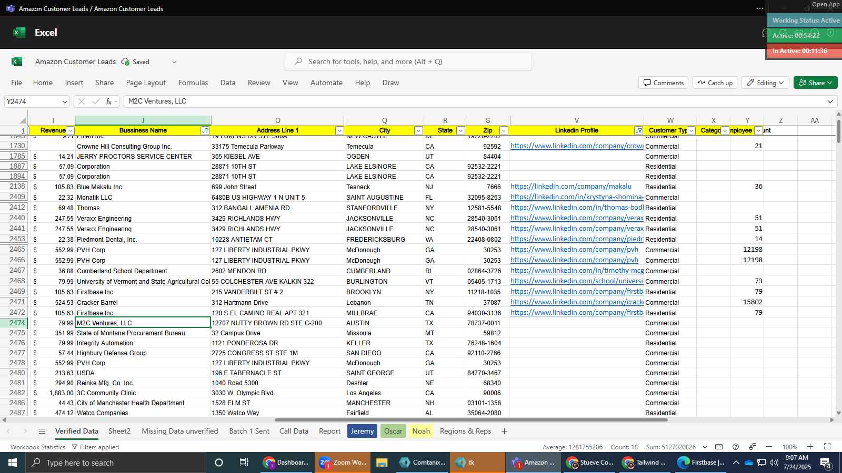Click the confirm entry checkmark in formula bar
This screenshot has height=473, width=842.
(96, 101)
